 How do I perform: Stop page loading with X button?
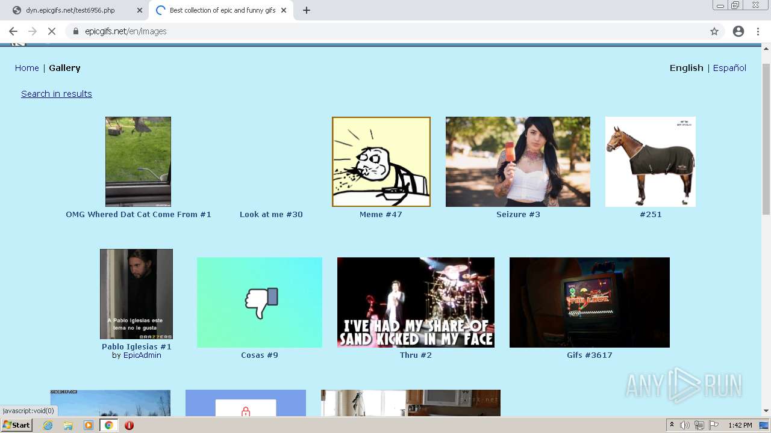pyautogui.click(x=52, y=31)
